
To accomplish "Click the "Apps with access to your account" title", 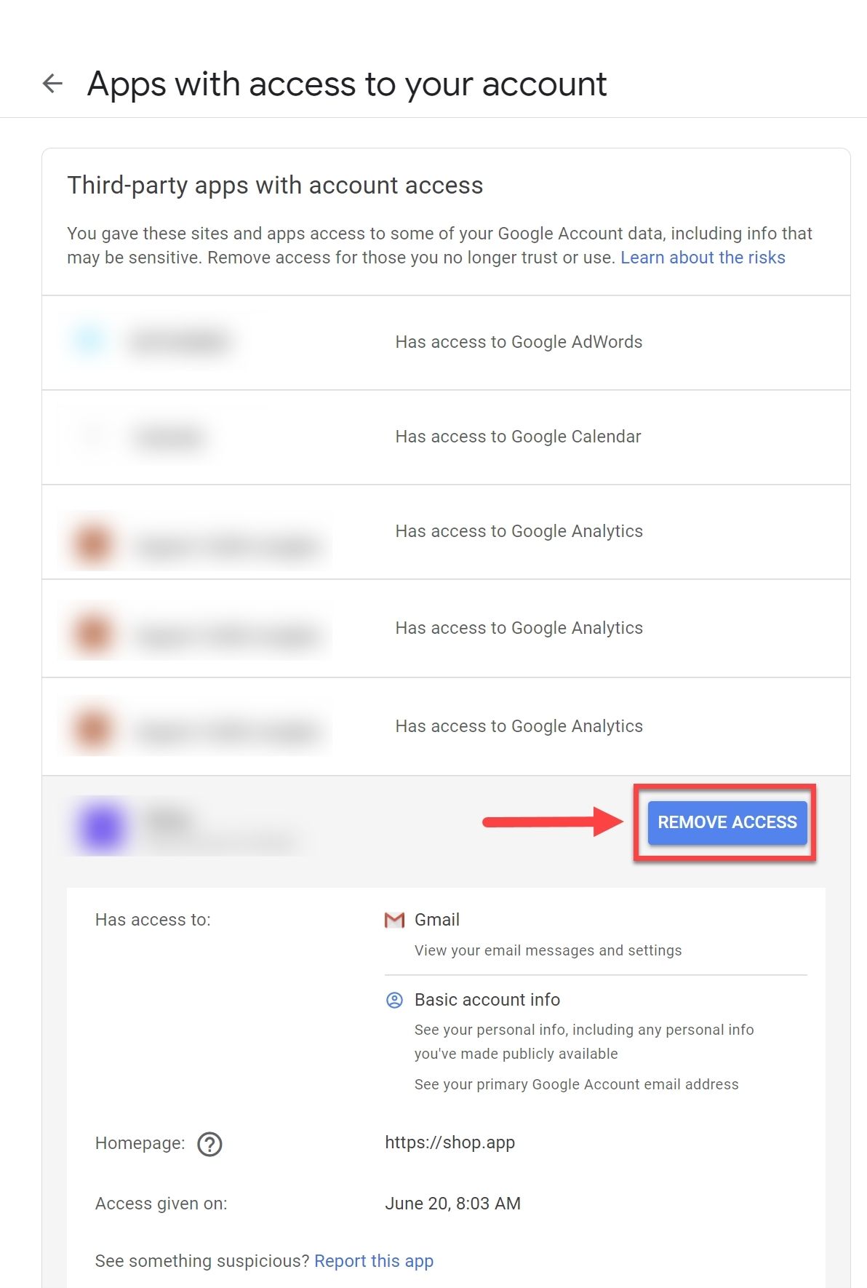I will [346, 84].
